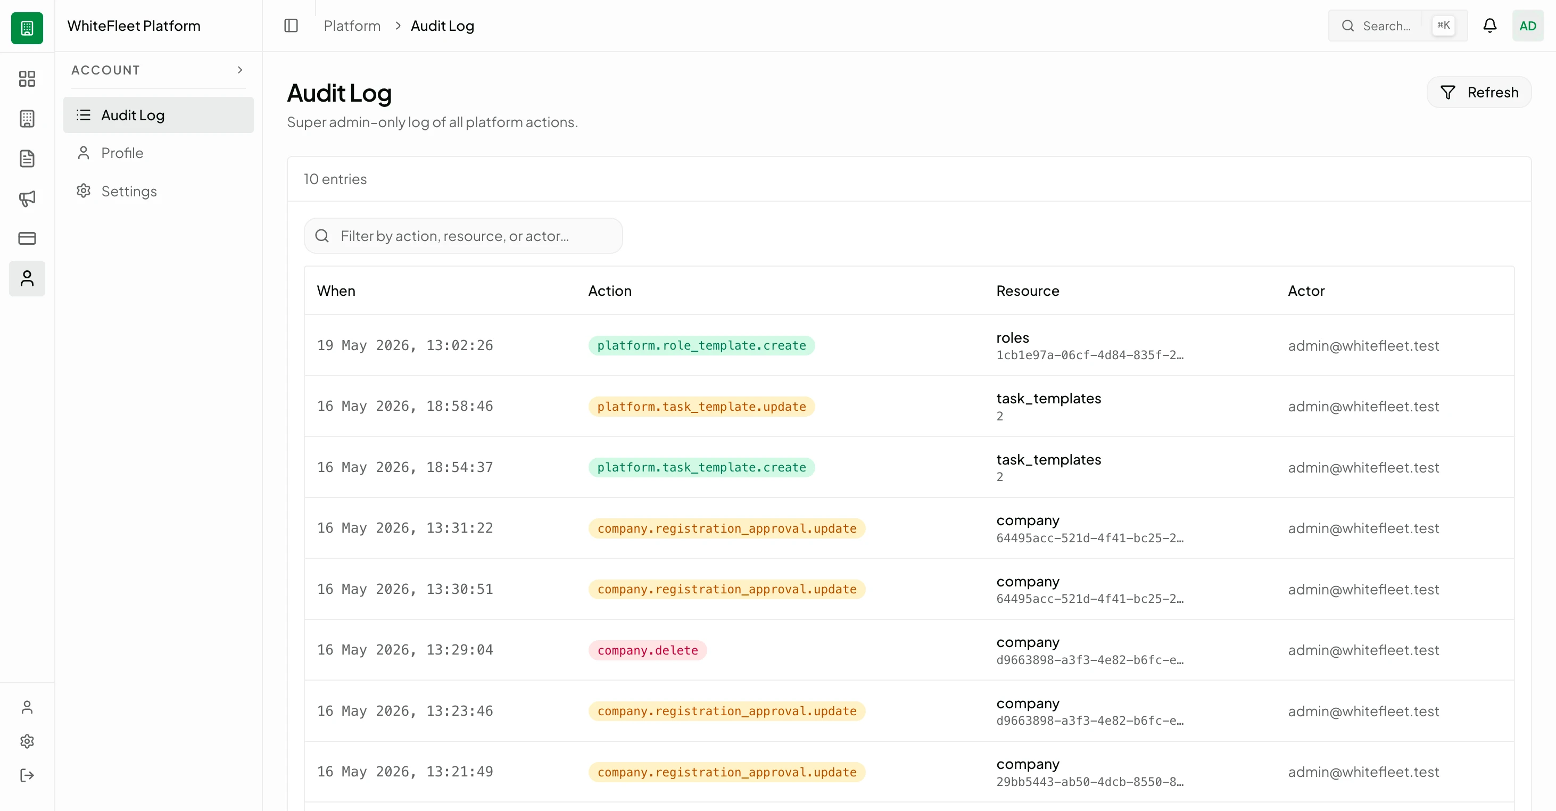Click timestamp 16 May 2026, 13:29:04
This screenshot has width=1556, height=811.
click(x=405, y=650)
